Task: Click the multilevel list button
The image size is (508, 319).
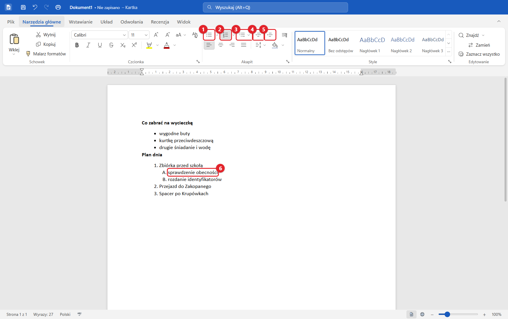Action: [x=242, y=35]
